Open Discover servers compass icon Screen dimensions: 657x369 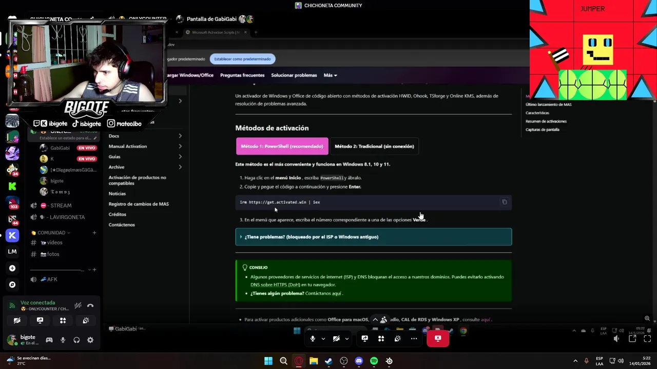(x=12, y=284)
